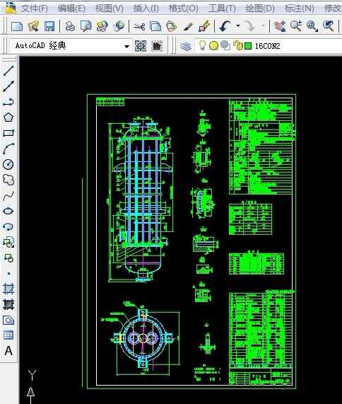Select the Multiline Text A tool
342x404 pixels.
[x=8, y=351]
